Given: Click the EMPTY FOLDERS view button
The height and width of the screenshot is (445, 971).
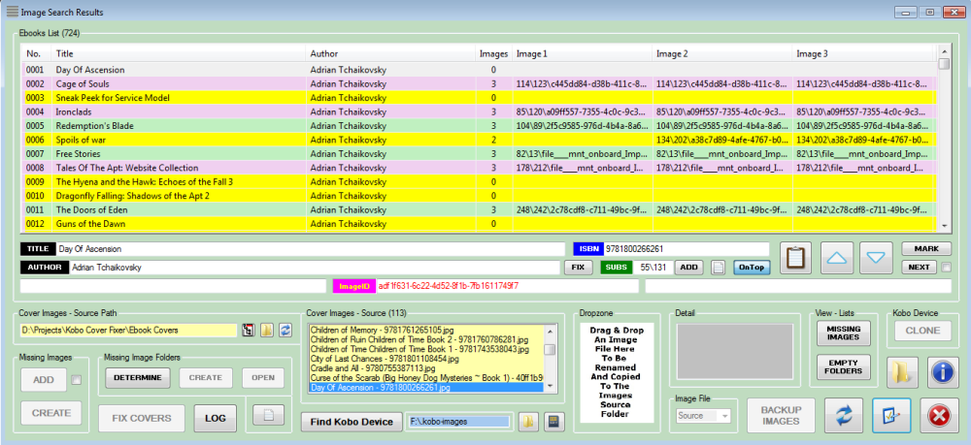Looking at the screenshot, I should tap(844, 367).
